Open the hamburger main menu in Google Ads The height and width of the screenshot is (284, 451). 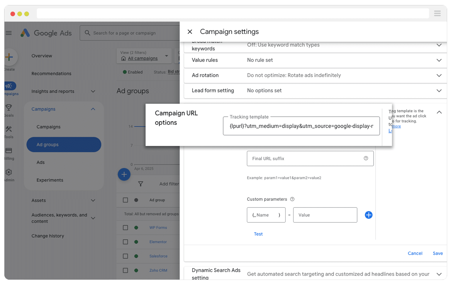pos(9,33)
